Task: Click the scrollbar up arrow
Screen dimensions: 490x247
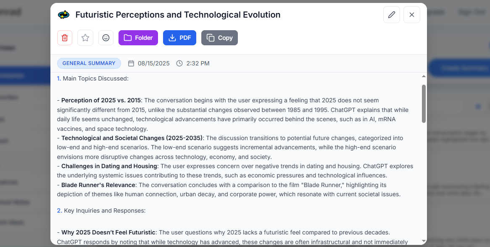Action: [424, 76]
